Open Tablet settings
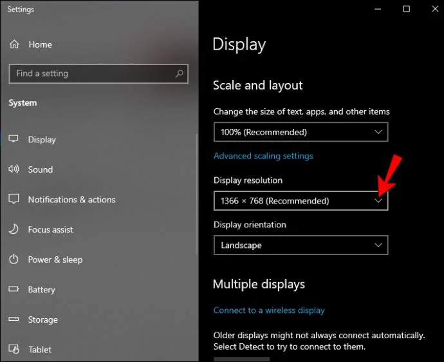The image size is (444, 362). coord(40,350)
